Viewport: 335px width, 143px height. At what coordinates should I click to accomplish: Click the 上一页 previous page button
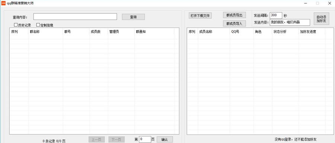coord(96,140)
